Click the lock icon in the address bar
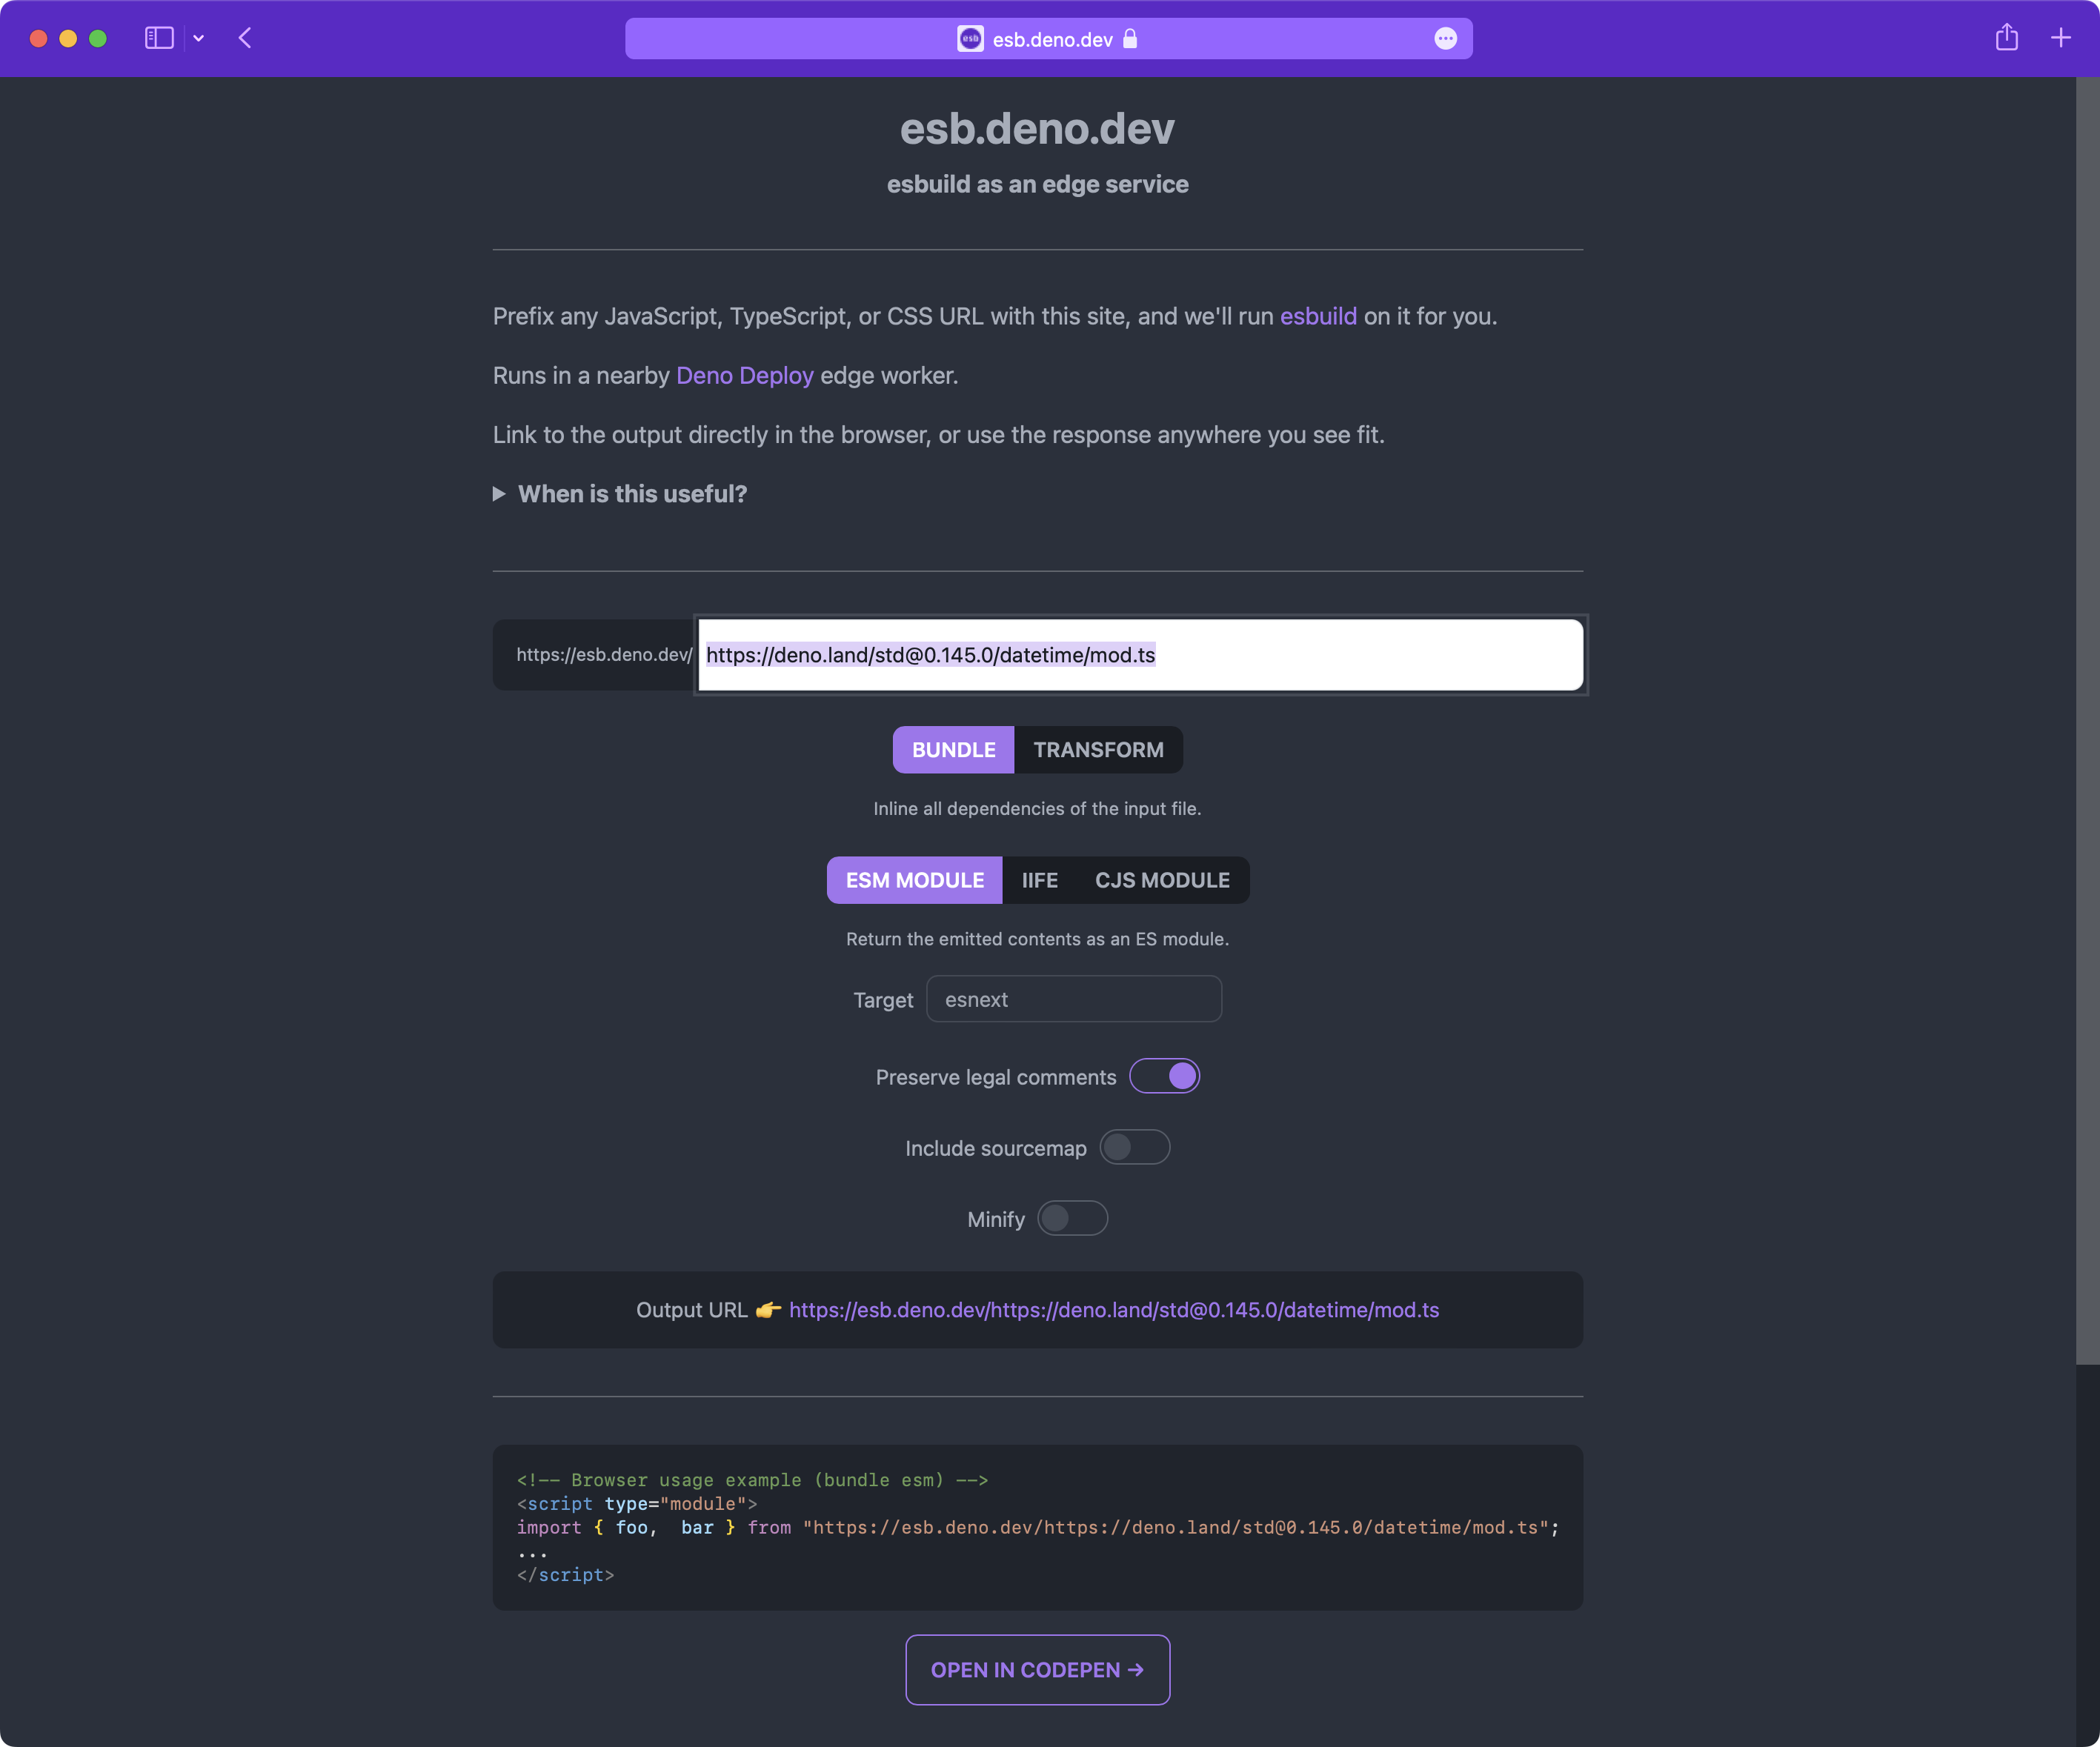 [x=1130, y=39]
